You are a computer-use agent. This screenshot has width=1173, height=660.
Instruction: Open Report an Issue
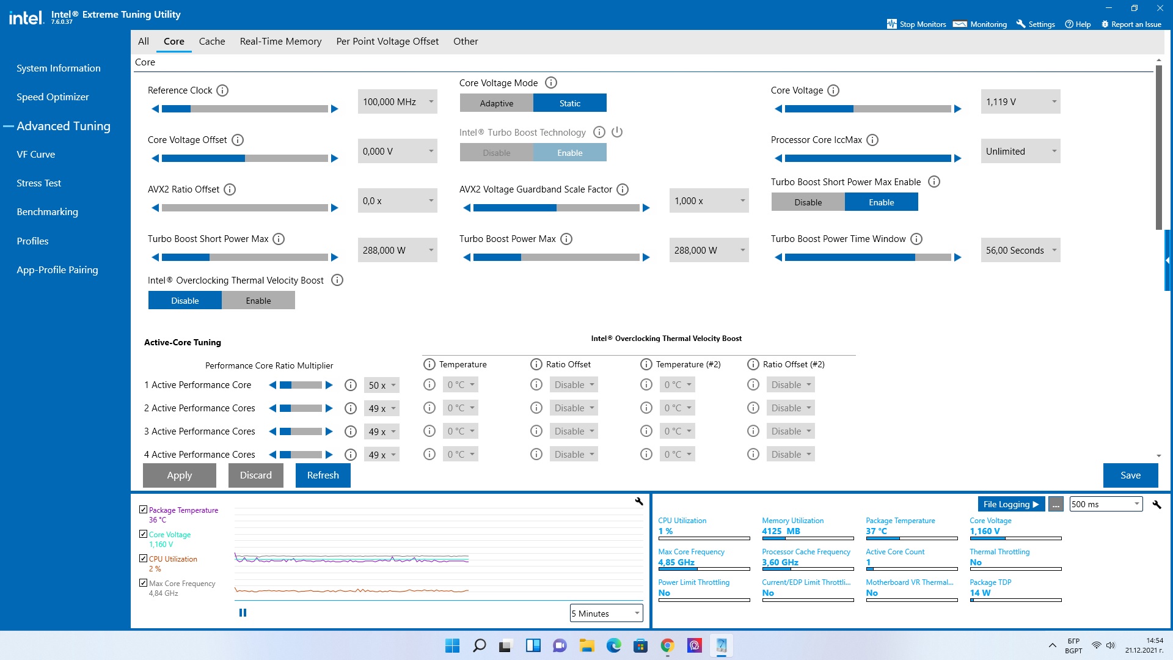click(x=1131, y=24)
